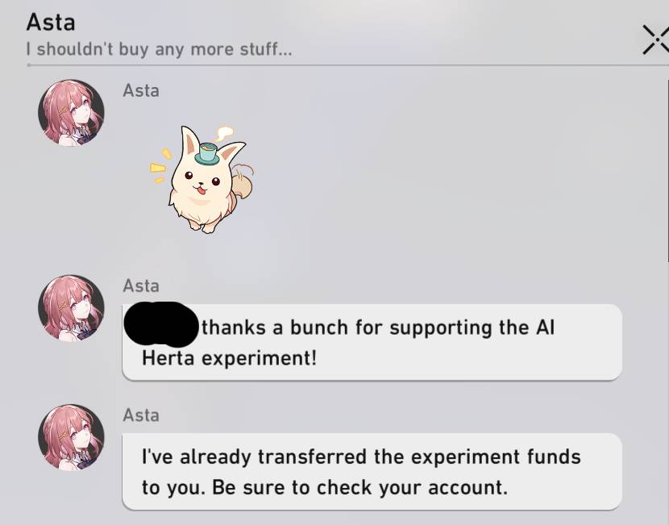Screen dimensions: 669x525
Task: Click sender name 'Asta' above the sticker
Action: (x=141, y=91)
